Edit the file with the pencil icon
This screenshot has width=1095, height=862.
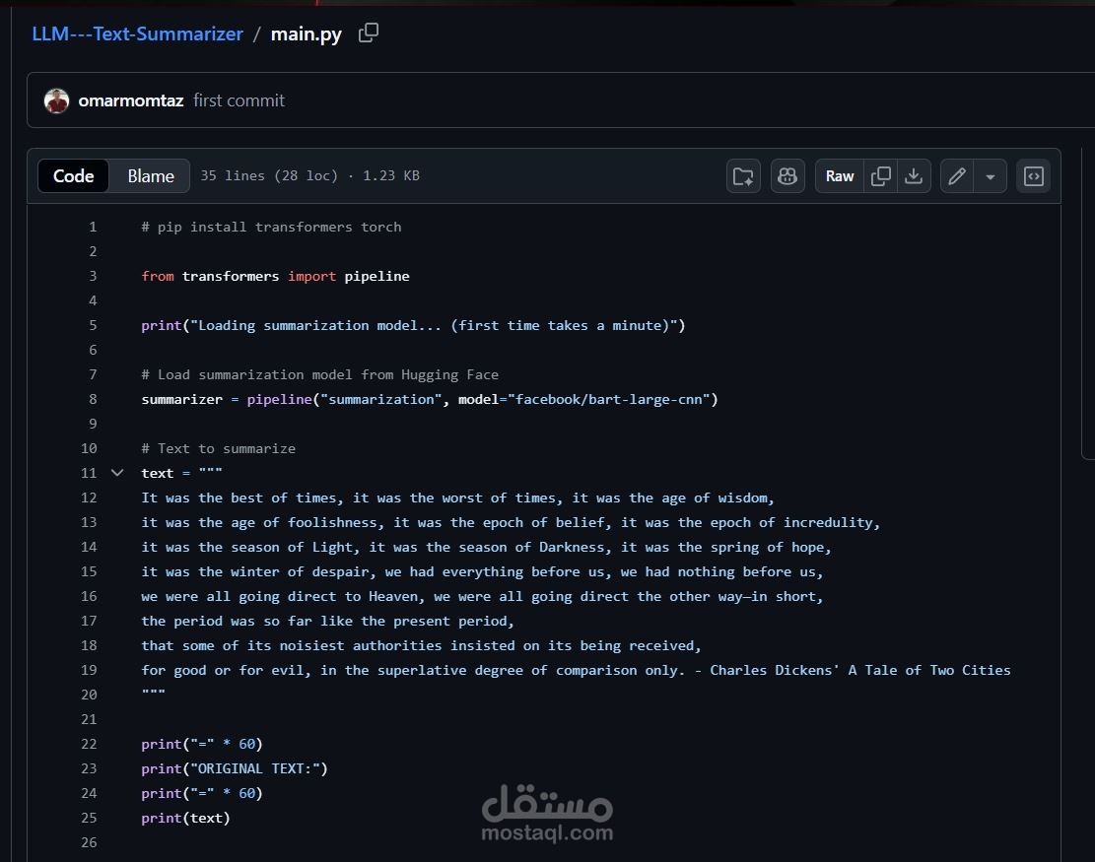pos(955,175)
